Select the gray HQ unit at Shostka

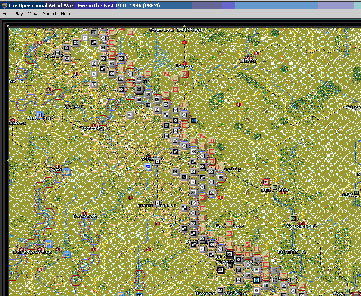58,53
